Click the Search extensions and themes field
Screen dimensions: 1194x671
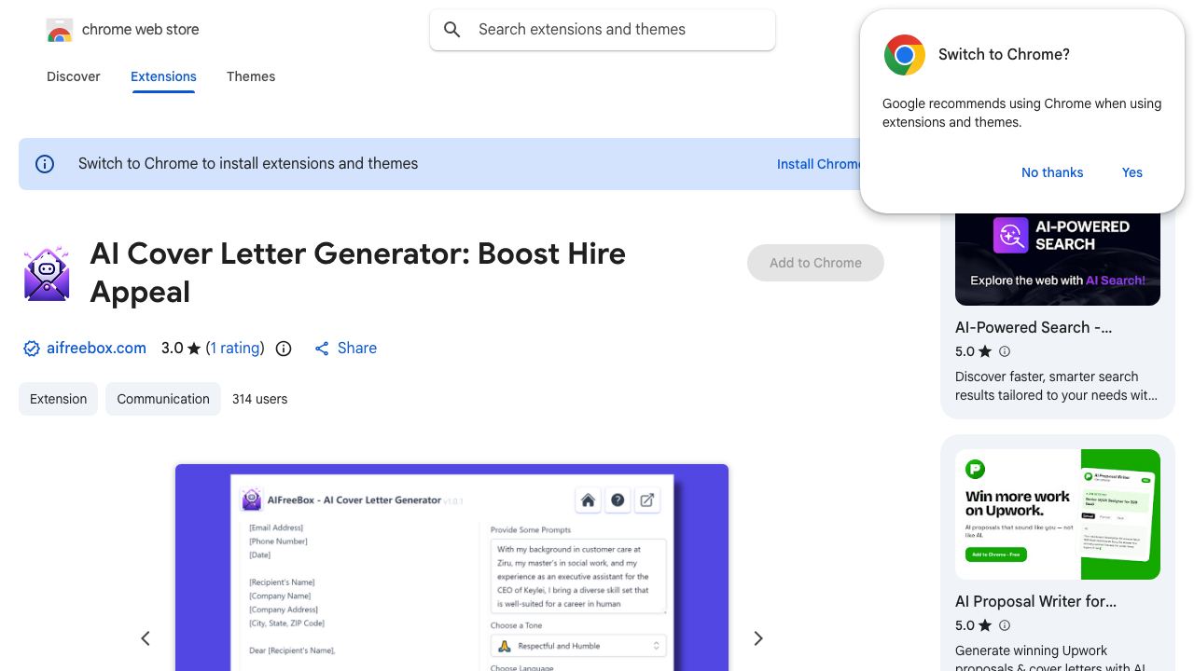pos(603,30)
